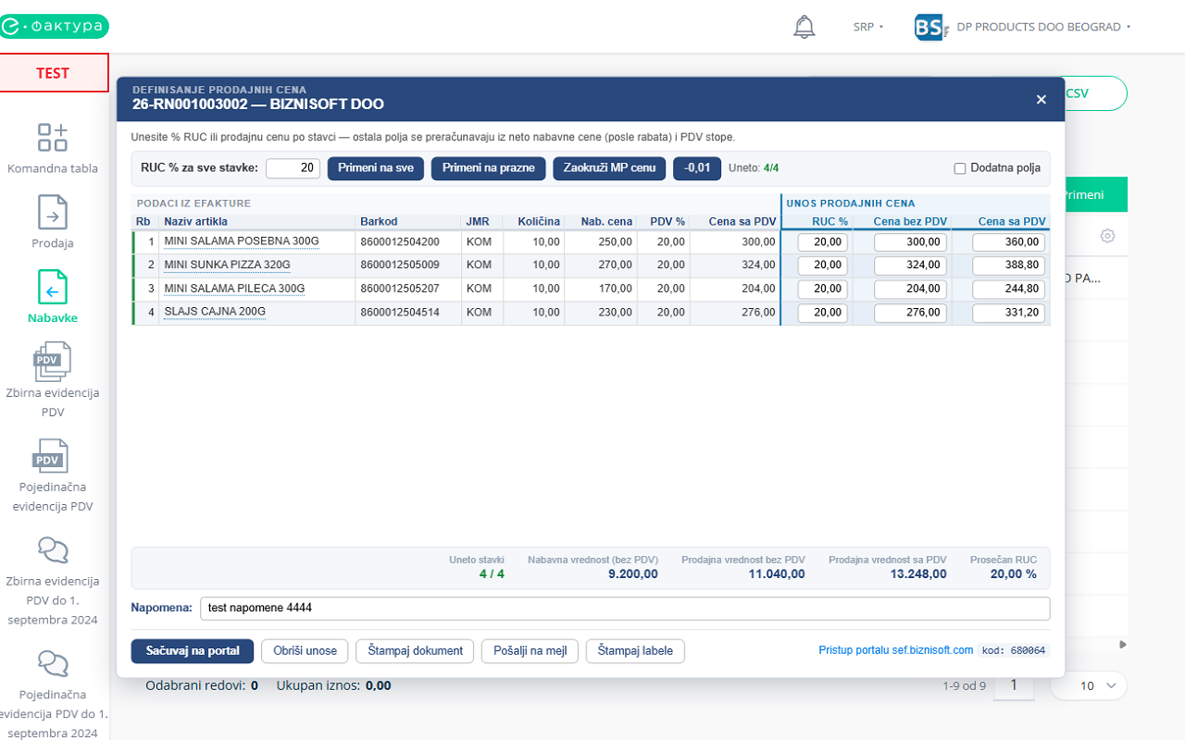Screen dimensions: 1185x740
Task: Open Komandna tabla dashboard icon
Action: [x=53, y=138]
